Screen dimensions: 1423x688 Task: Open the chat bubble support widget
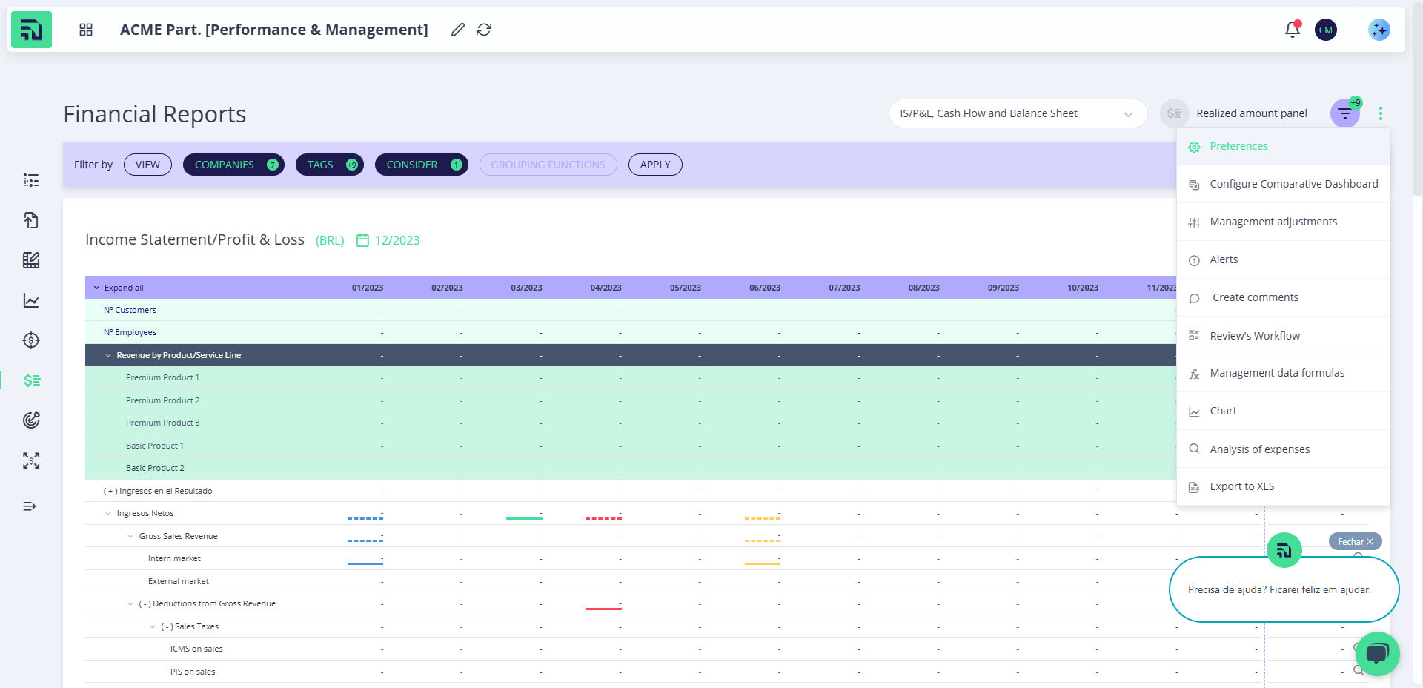pos(1377,653)
